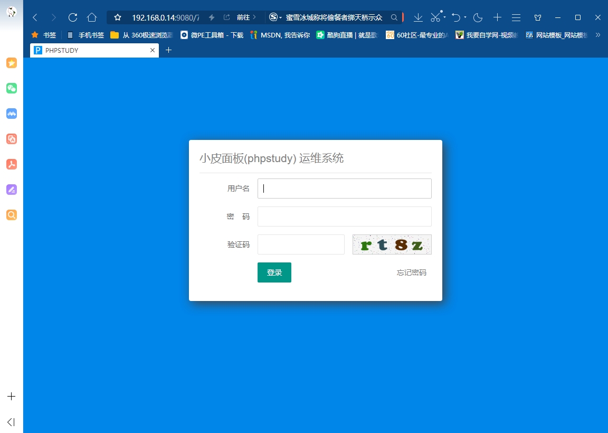Viewport: 608px width, 433px height.
Task: Open the purple note sidebar icon
Action: pyautogui.click(x=12, y=190)
